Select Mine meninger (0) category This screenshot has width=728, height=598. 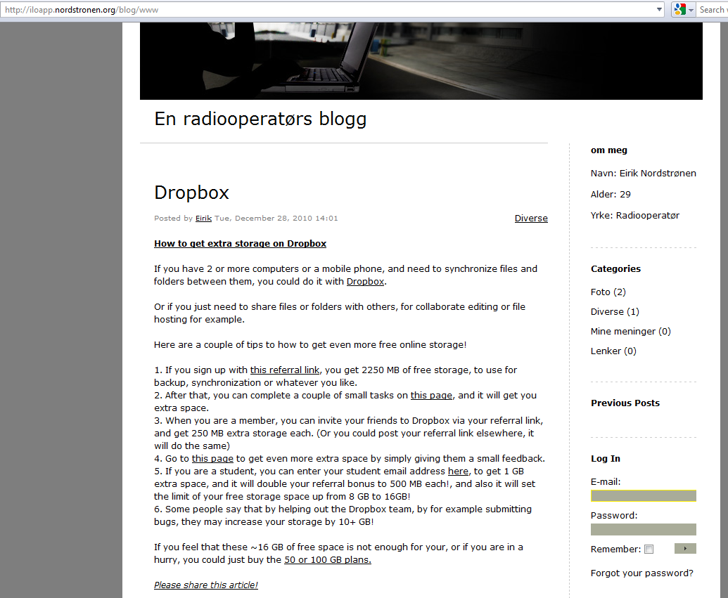point(630,331)
